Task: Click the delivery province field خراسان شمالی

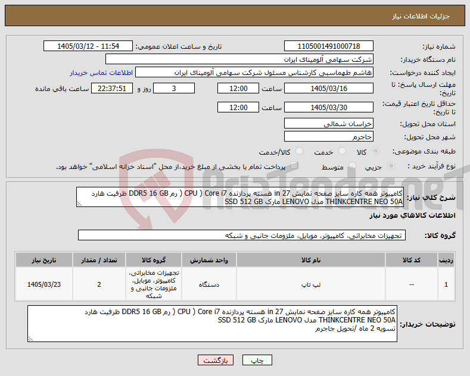Action: click(x=329, y=123)
